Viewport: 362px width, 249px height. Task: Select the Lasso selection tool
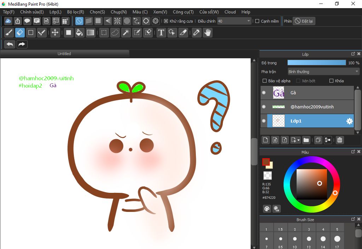(x=115, y=33)
